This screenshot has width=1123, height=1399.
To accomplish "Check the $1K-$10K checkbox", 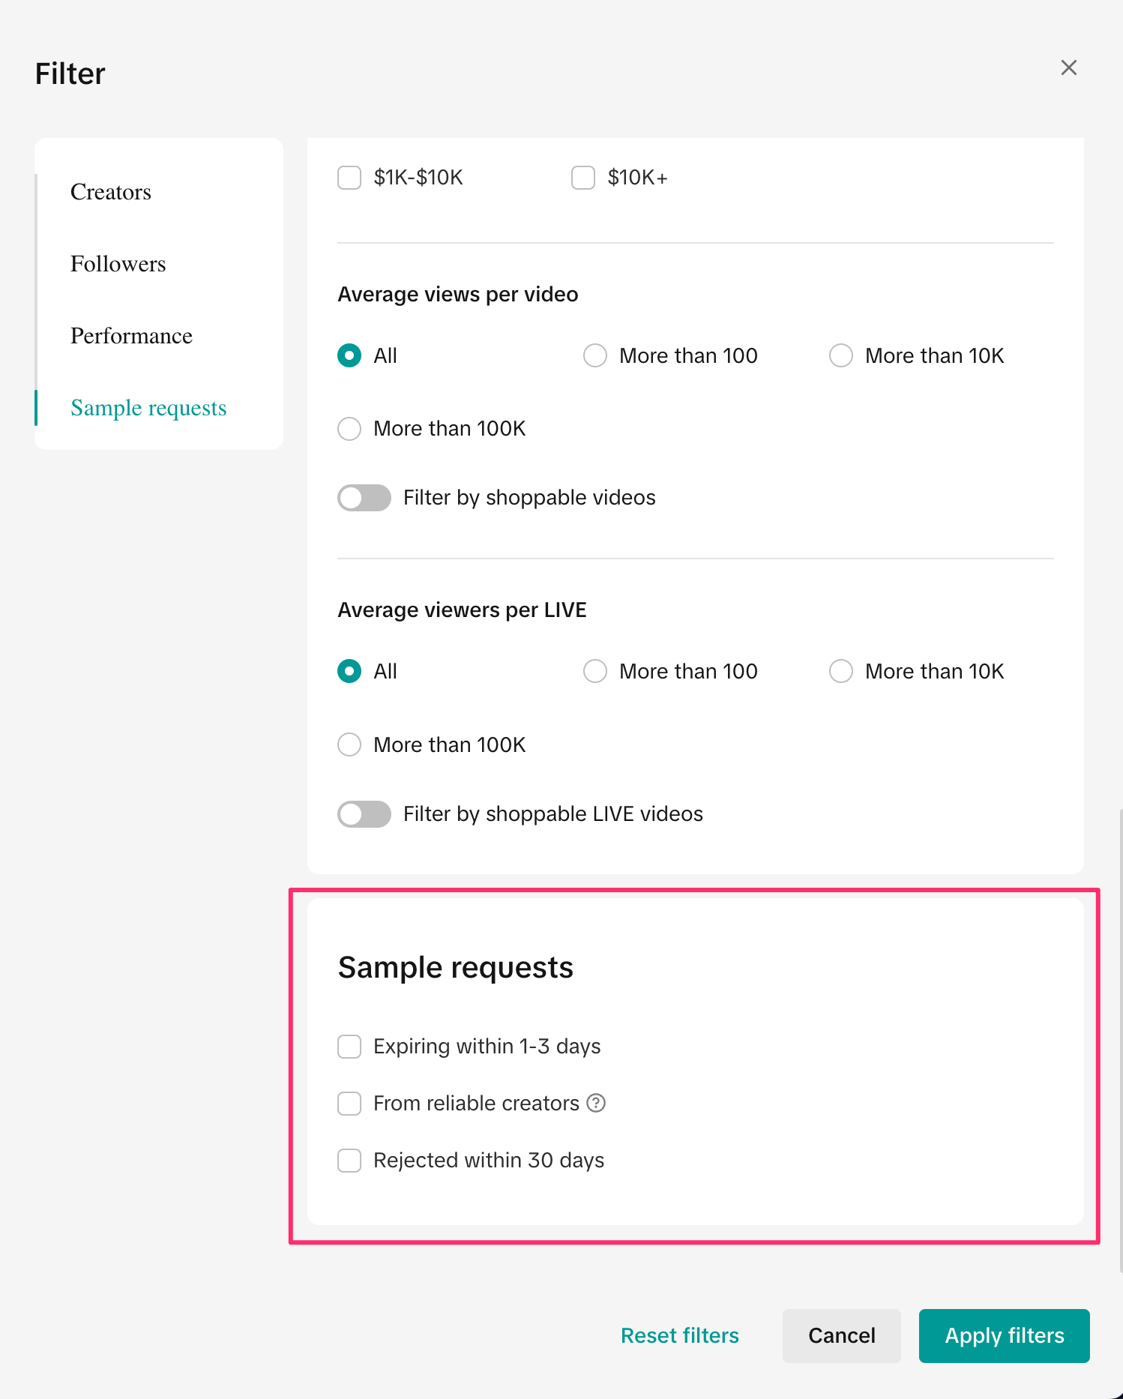I will pyautogui.click(x=349, y=178).
